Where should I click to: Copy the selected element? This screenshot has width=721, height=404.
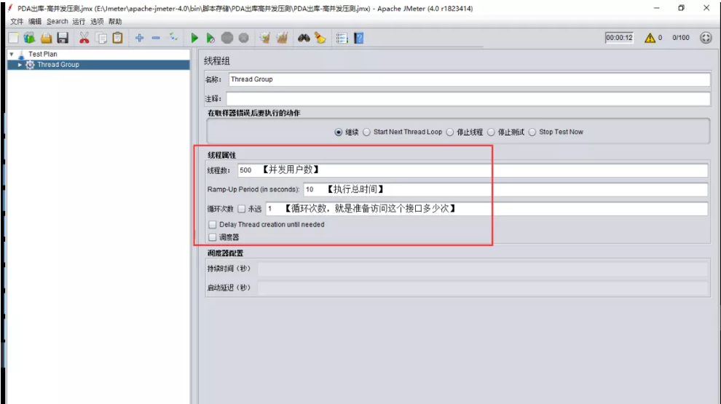point(101,38)
